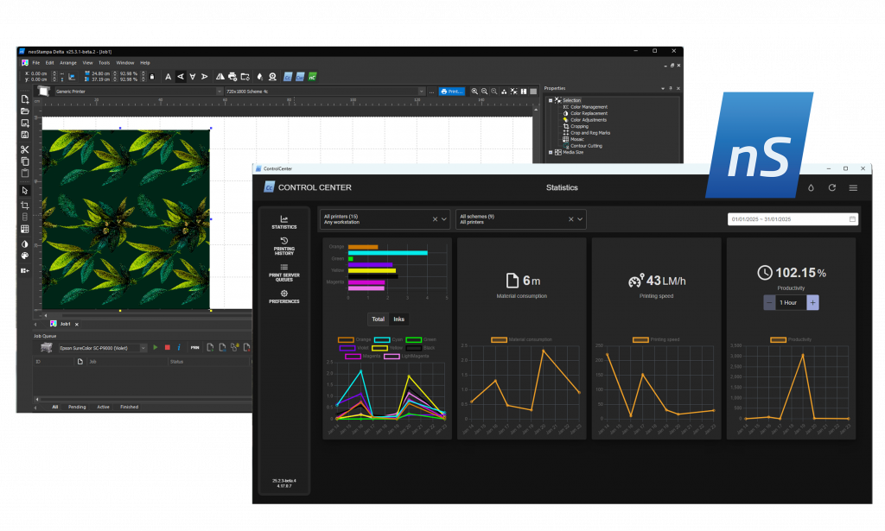Open Printing History in Control Center

[x=283, y=246]
